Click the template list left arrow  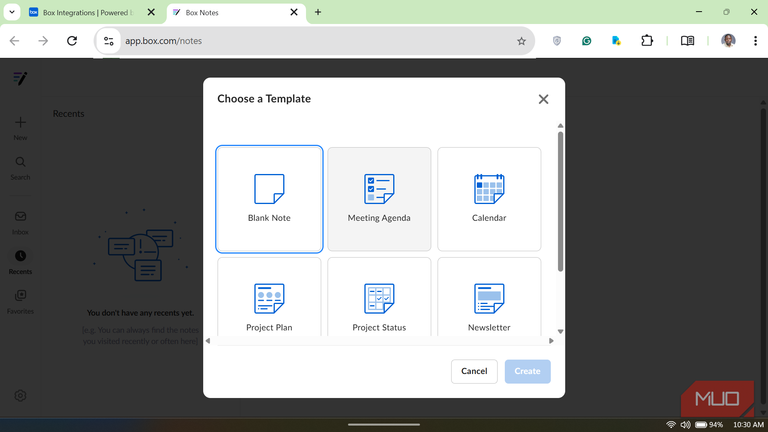[x=208, y=341]
